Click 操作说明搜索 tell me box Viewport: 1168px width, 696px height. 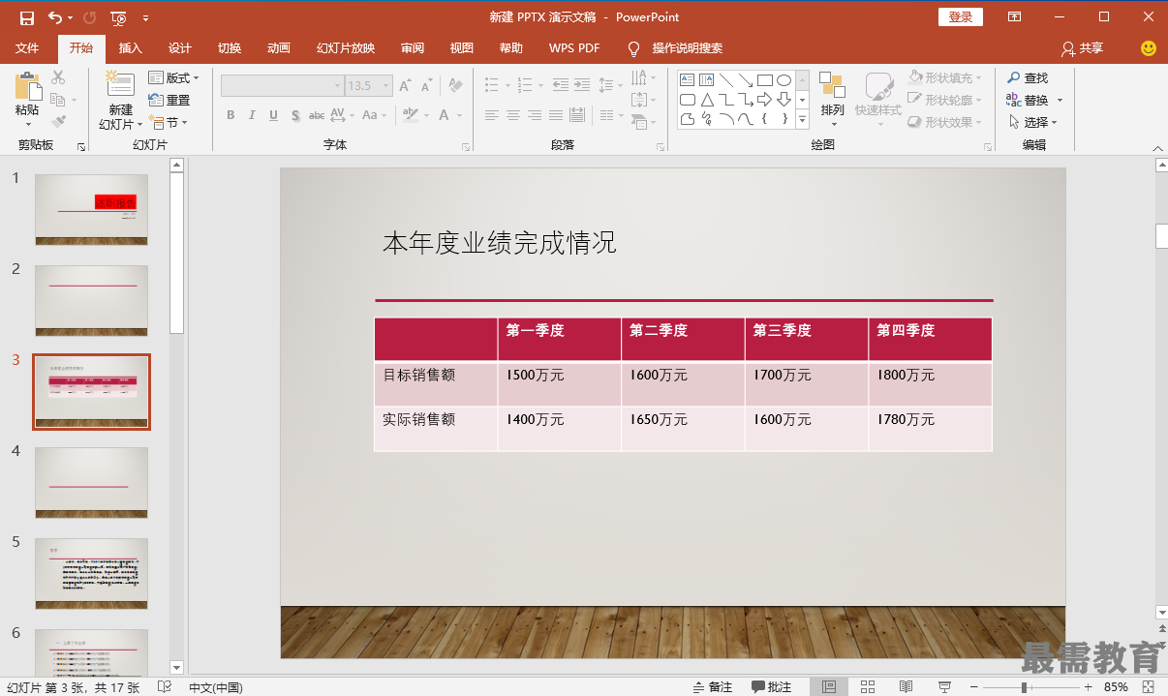point(676,48)
